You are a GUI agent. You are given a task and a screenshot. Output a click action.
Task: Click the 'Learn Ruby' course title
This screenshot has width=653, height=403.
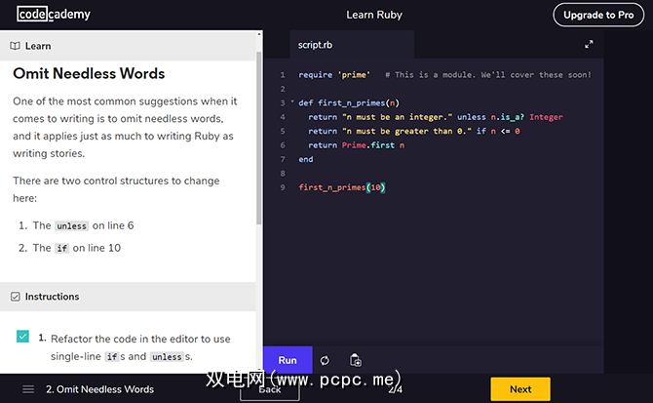[374, 15]
